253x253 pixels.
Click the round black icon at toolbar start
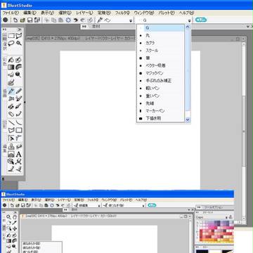(x=5, y=20)
